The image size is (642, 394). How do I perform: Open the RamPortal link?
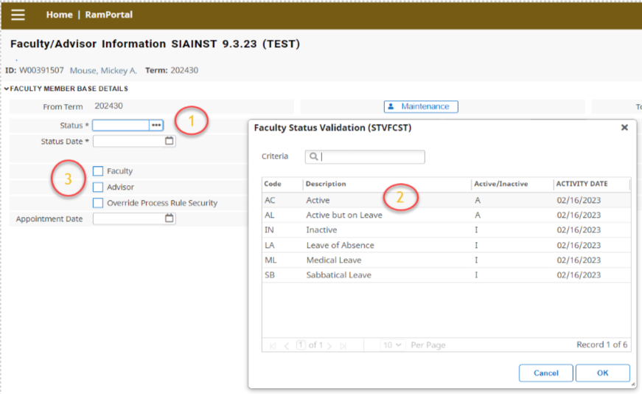pyautogui.click(x=109, y=15)
